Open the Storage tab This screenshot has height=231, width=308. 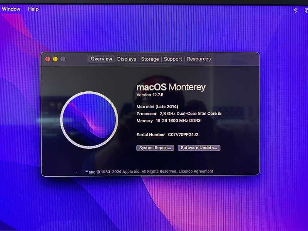[150, 59]
